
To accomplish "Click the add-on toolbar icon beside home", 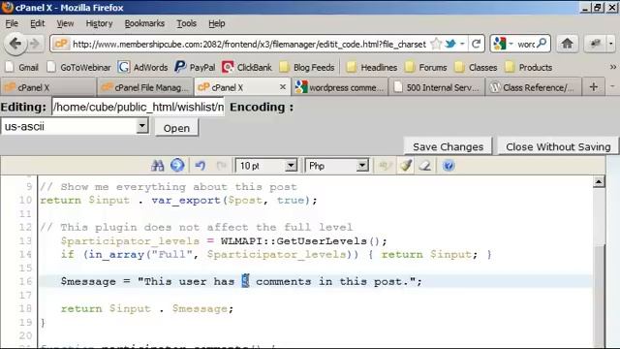I will point(596,44).
